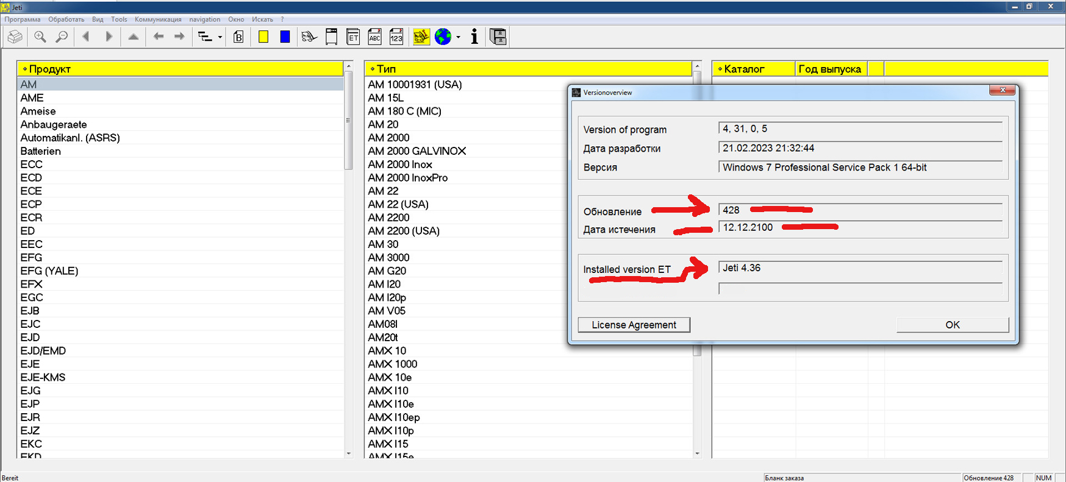Screen dimensions: 1066x482
Task: Open the globe language dropdown arrow
Action: 459,38
